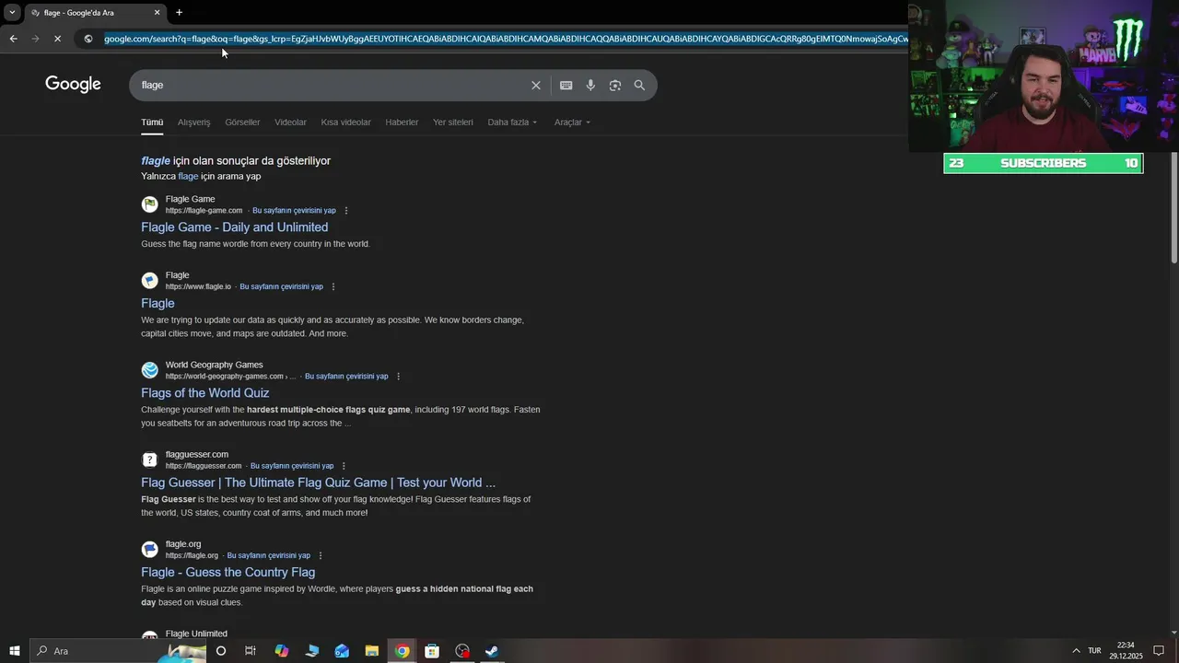
Task: Click flagguesser.com favicon
Action: [149, 459]
